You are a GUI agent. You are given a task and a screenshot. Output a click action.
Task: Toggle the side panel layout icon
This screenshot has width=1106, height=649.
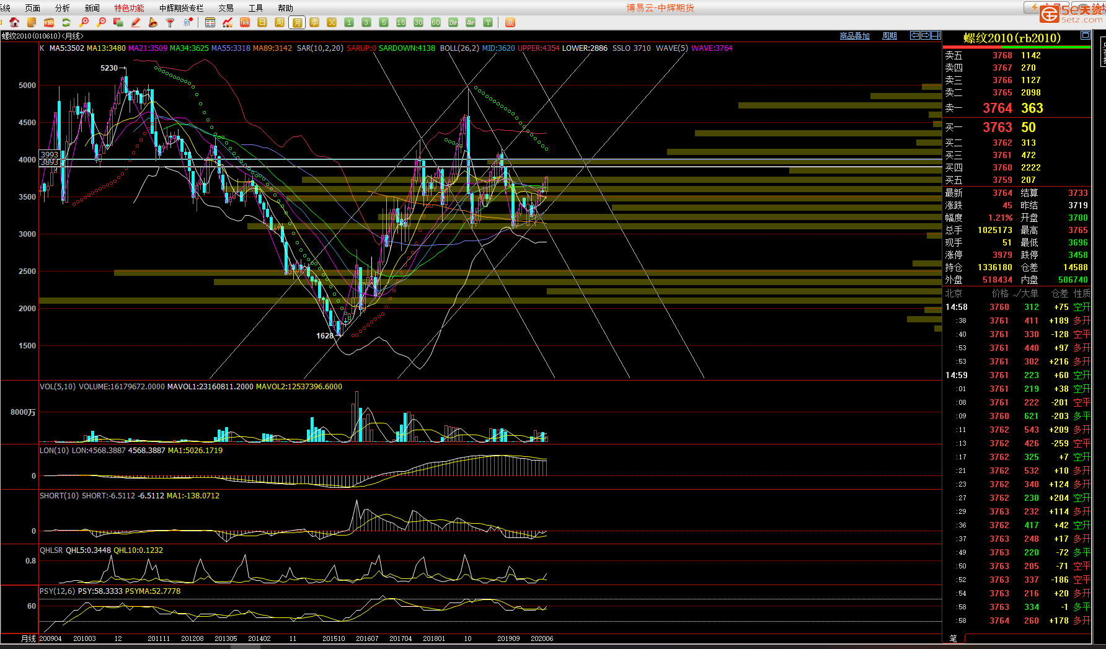click(x=936, y=35)
